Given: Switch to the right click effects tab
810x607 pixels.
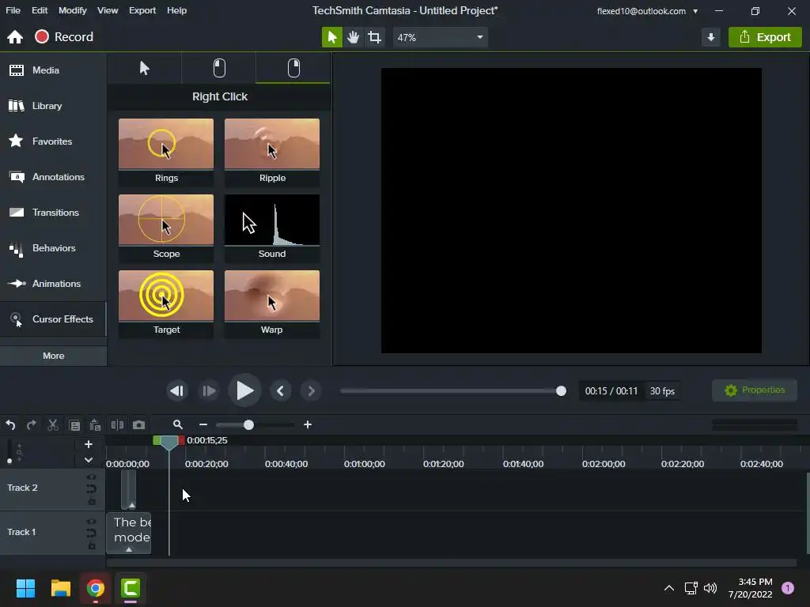Looking at the screenshot, I should (x=293, y=68).
